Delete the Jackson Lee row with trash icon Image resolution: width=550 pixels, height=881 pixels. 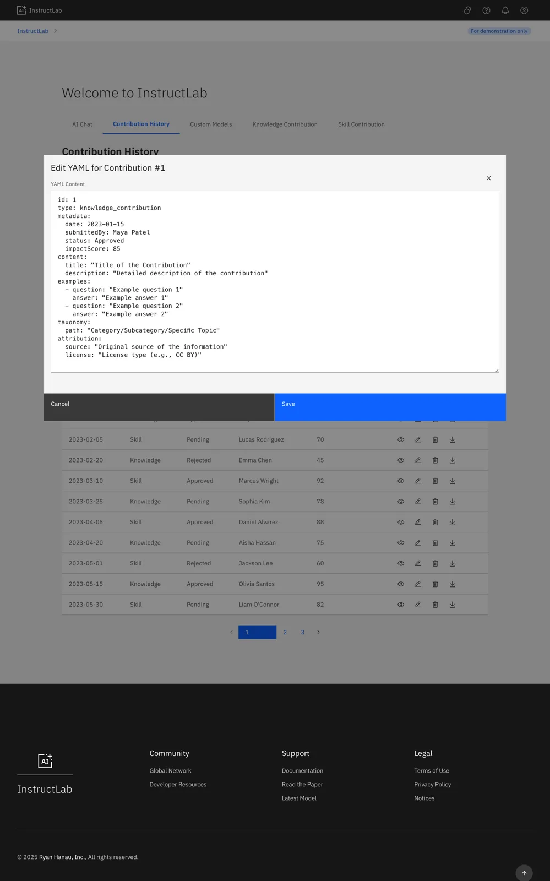point(435,564)
